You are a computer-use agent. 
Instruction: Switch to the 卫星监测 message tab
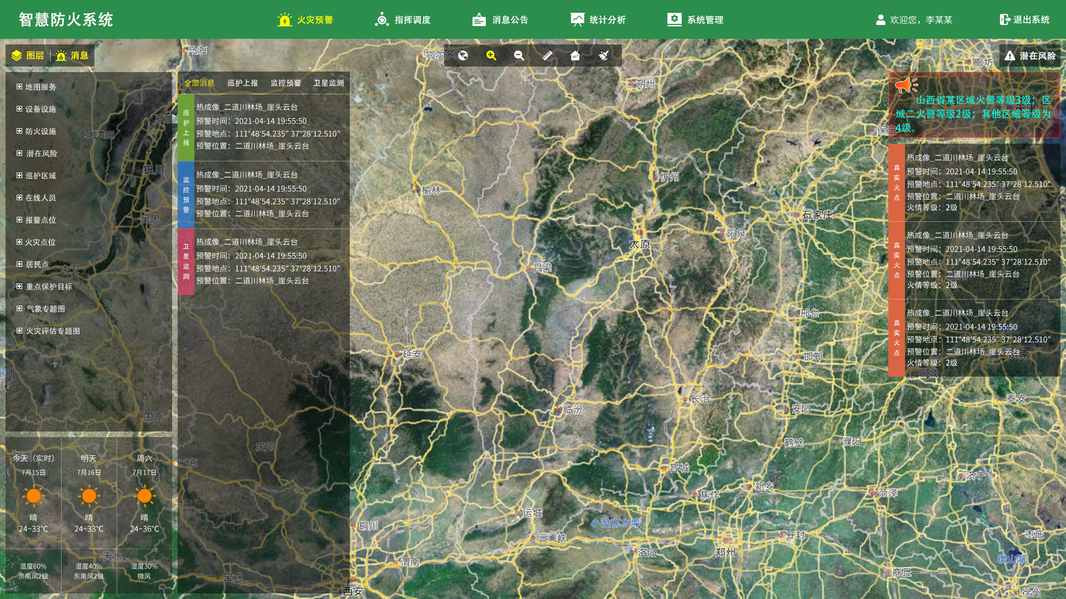point(329,83)
